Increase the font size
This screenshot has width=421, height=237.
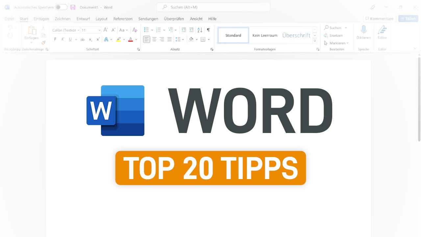coord(106,30)
